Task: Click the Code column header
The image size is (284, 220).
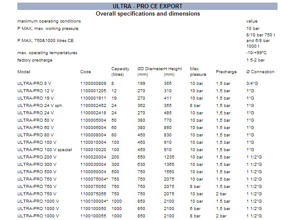Action: (85, 72)
